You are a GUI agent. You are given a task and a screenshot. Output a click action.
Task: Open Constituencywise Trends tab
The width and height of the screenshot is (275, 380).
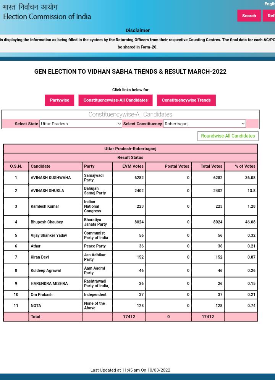pyautogui.click(x=186, y=100)
